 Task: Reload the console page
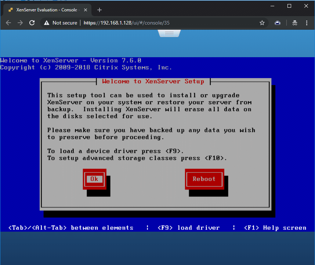(32, 23)
